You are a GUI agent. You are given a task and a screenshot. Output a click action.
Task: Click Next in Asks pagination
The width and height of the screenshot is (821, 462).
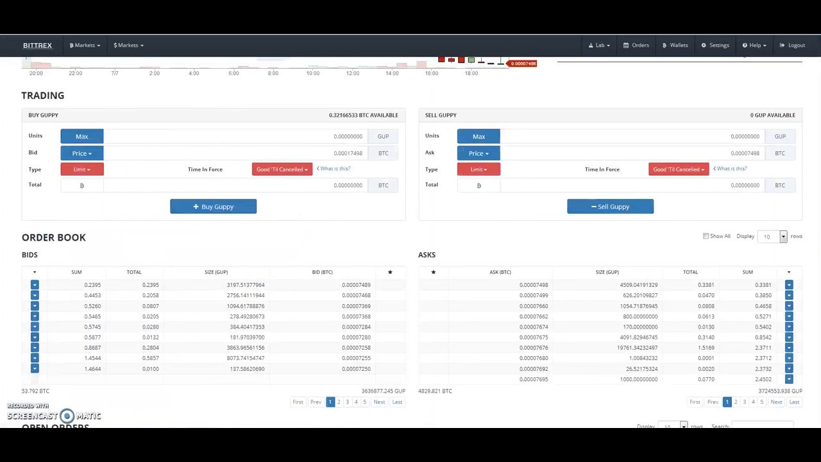[776, 402]
